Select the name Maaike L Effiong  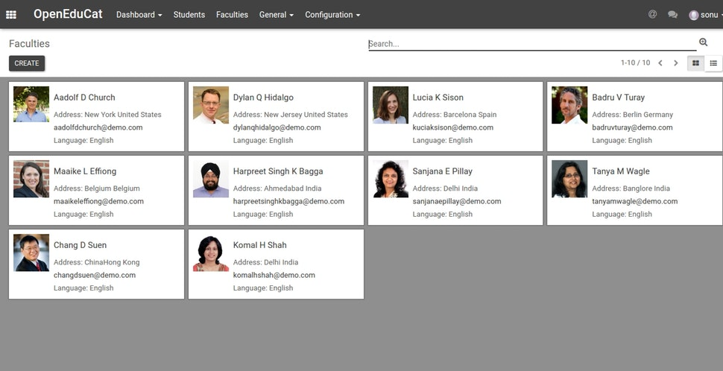[85, 171]
